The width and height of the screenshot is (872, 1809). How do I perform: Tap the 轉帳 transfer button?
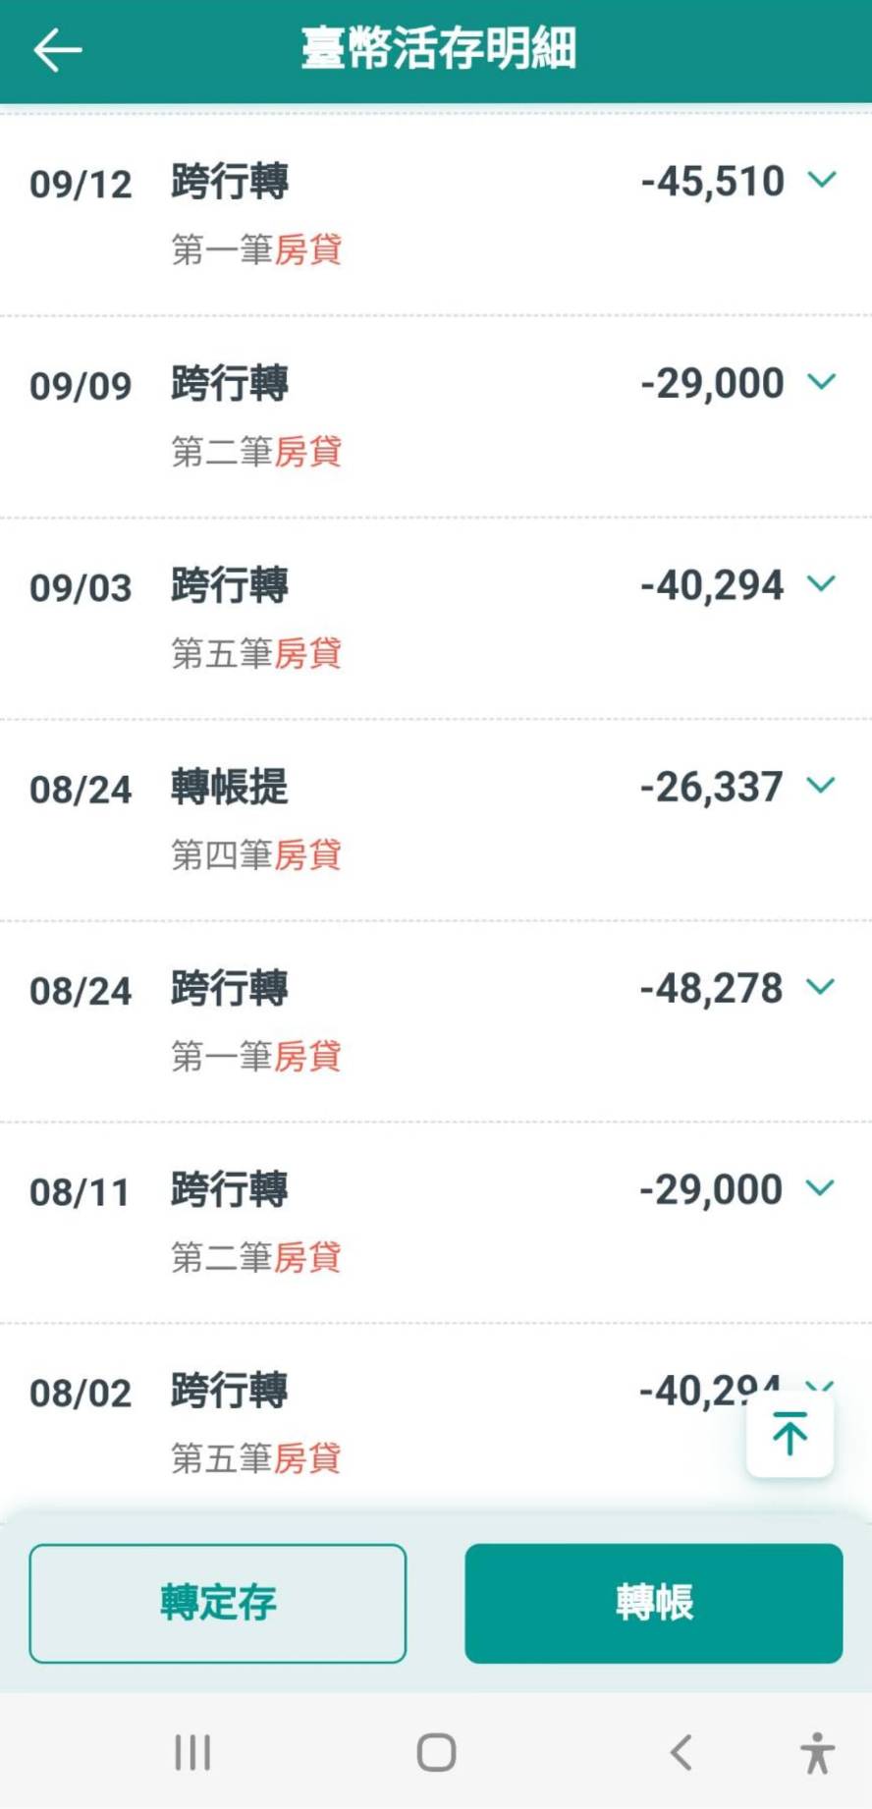click(x=654, y=1603)
